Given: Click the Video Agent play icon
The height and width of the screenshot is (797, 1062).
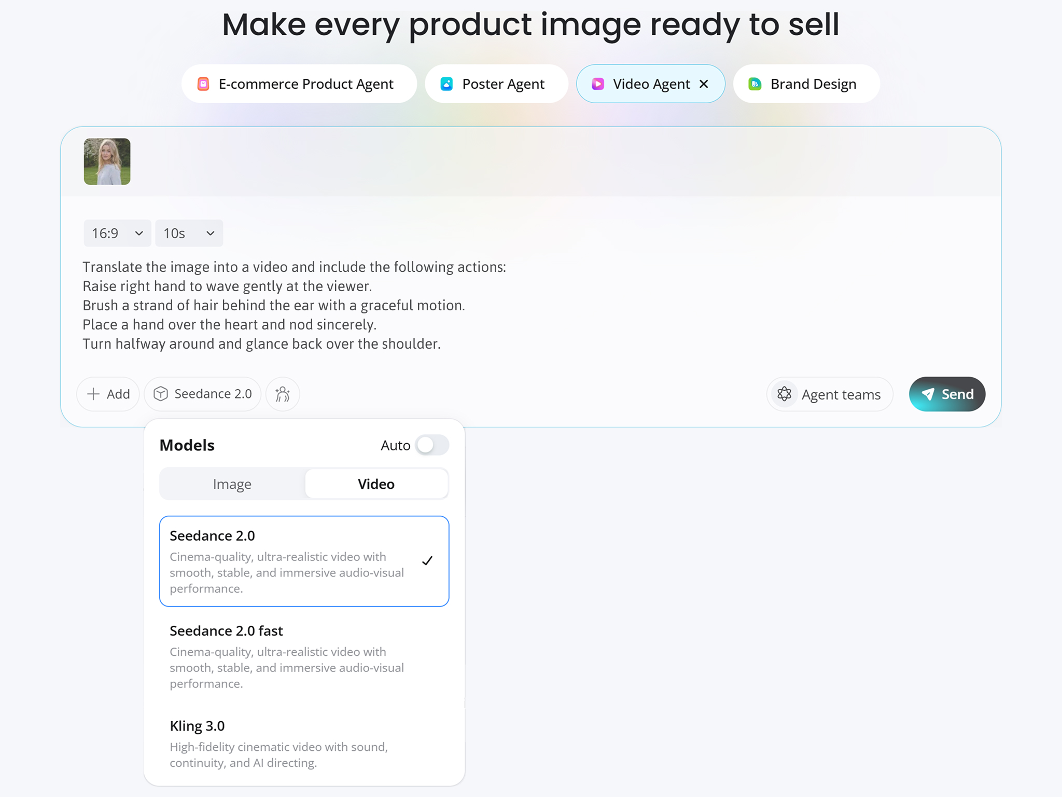Looking at the screenshot, I should coord(598,84).
